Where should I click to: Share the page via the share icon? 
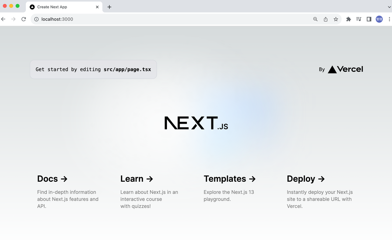325,19
